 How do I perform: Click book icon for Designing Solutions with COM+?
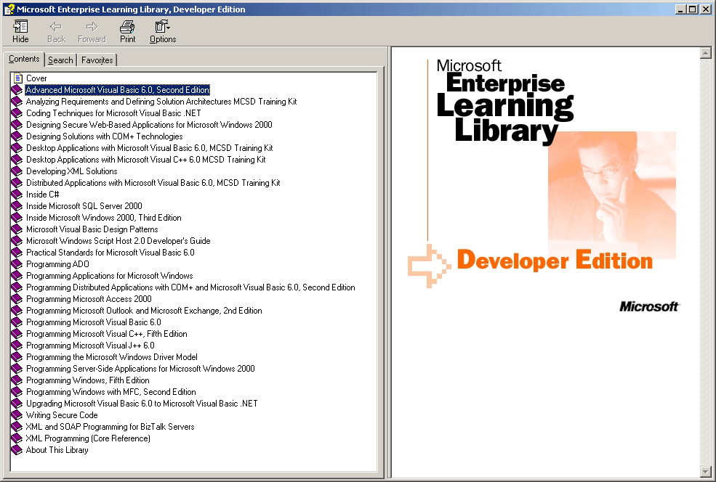17,136
